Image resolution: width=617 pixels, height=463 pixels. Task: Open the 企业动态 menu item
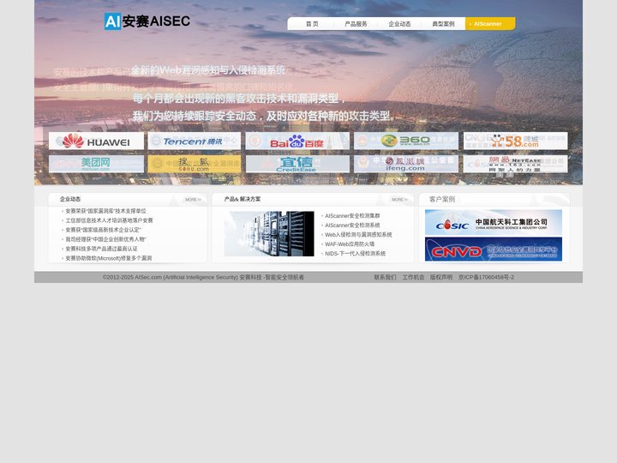[399, 24]
